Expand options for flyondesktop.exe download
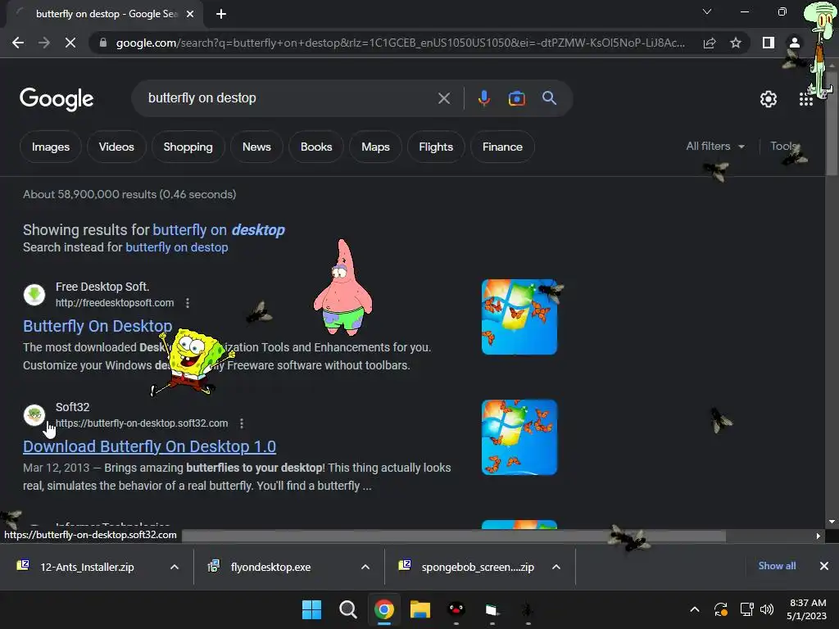Viewport: 839px width, 629px height. (365, 567)
